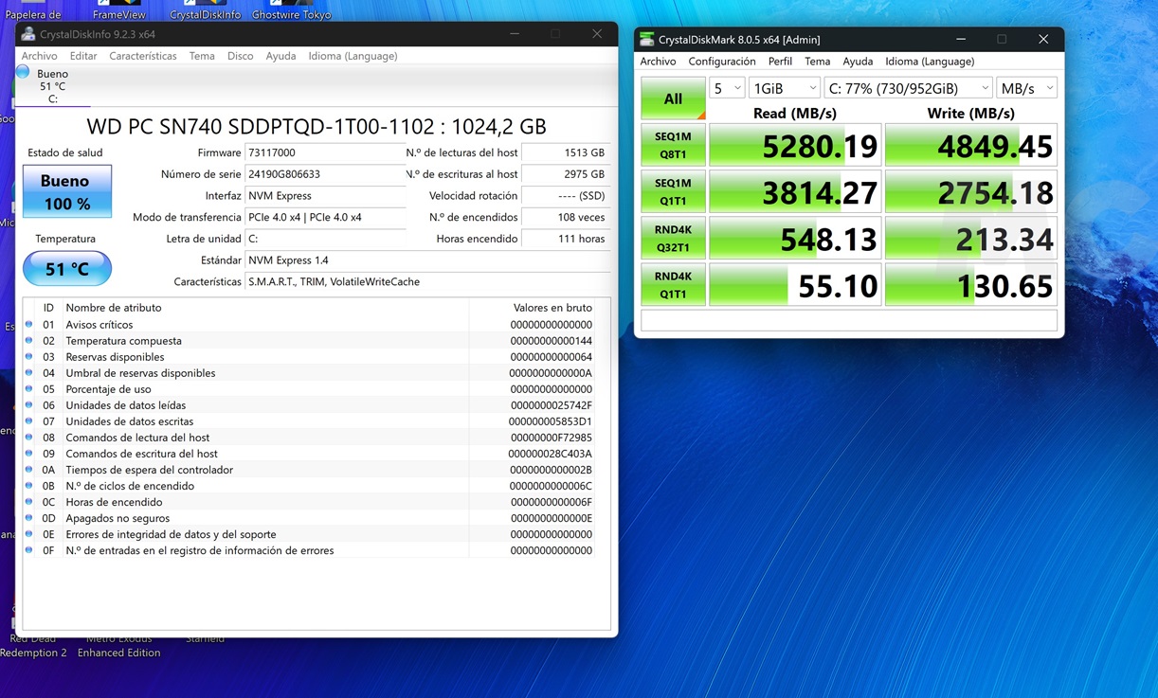Screen dimensions: 1158x698
Task: Open the 1GiB test size dropdown
Action: point(784,88)
